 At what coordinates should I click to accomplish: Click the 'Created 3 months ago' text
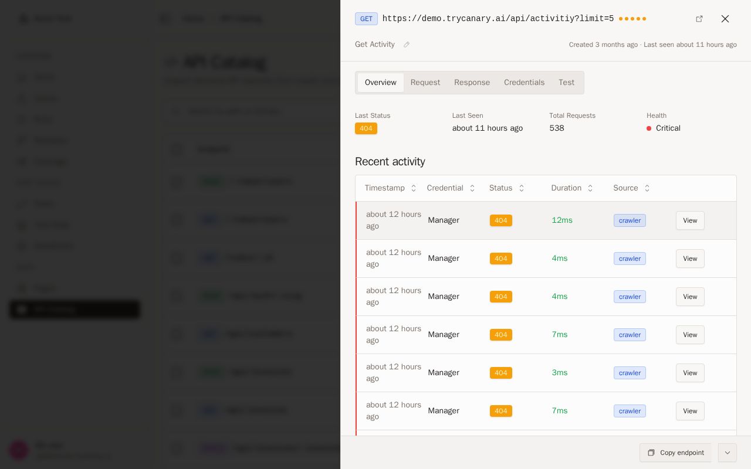click(603, 45)
